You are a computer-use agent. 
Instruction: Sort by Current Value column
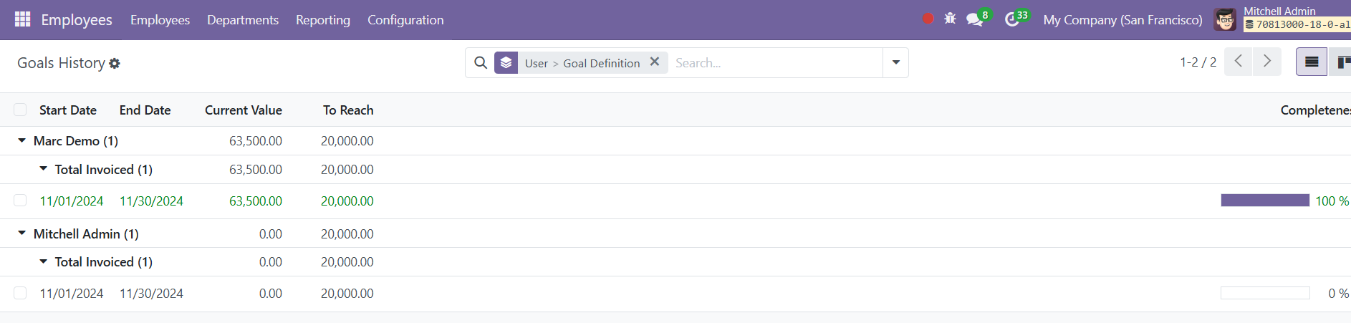click(244, 110)
